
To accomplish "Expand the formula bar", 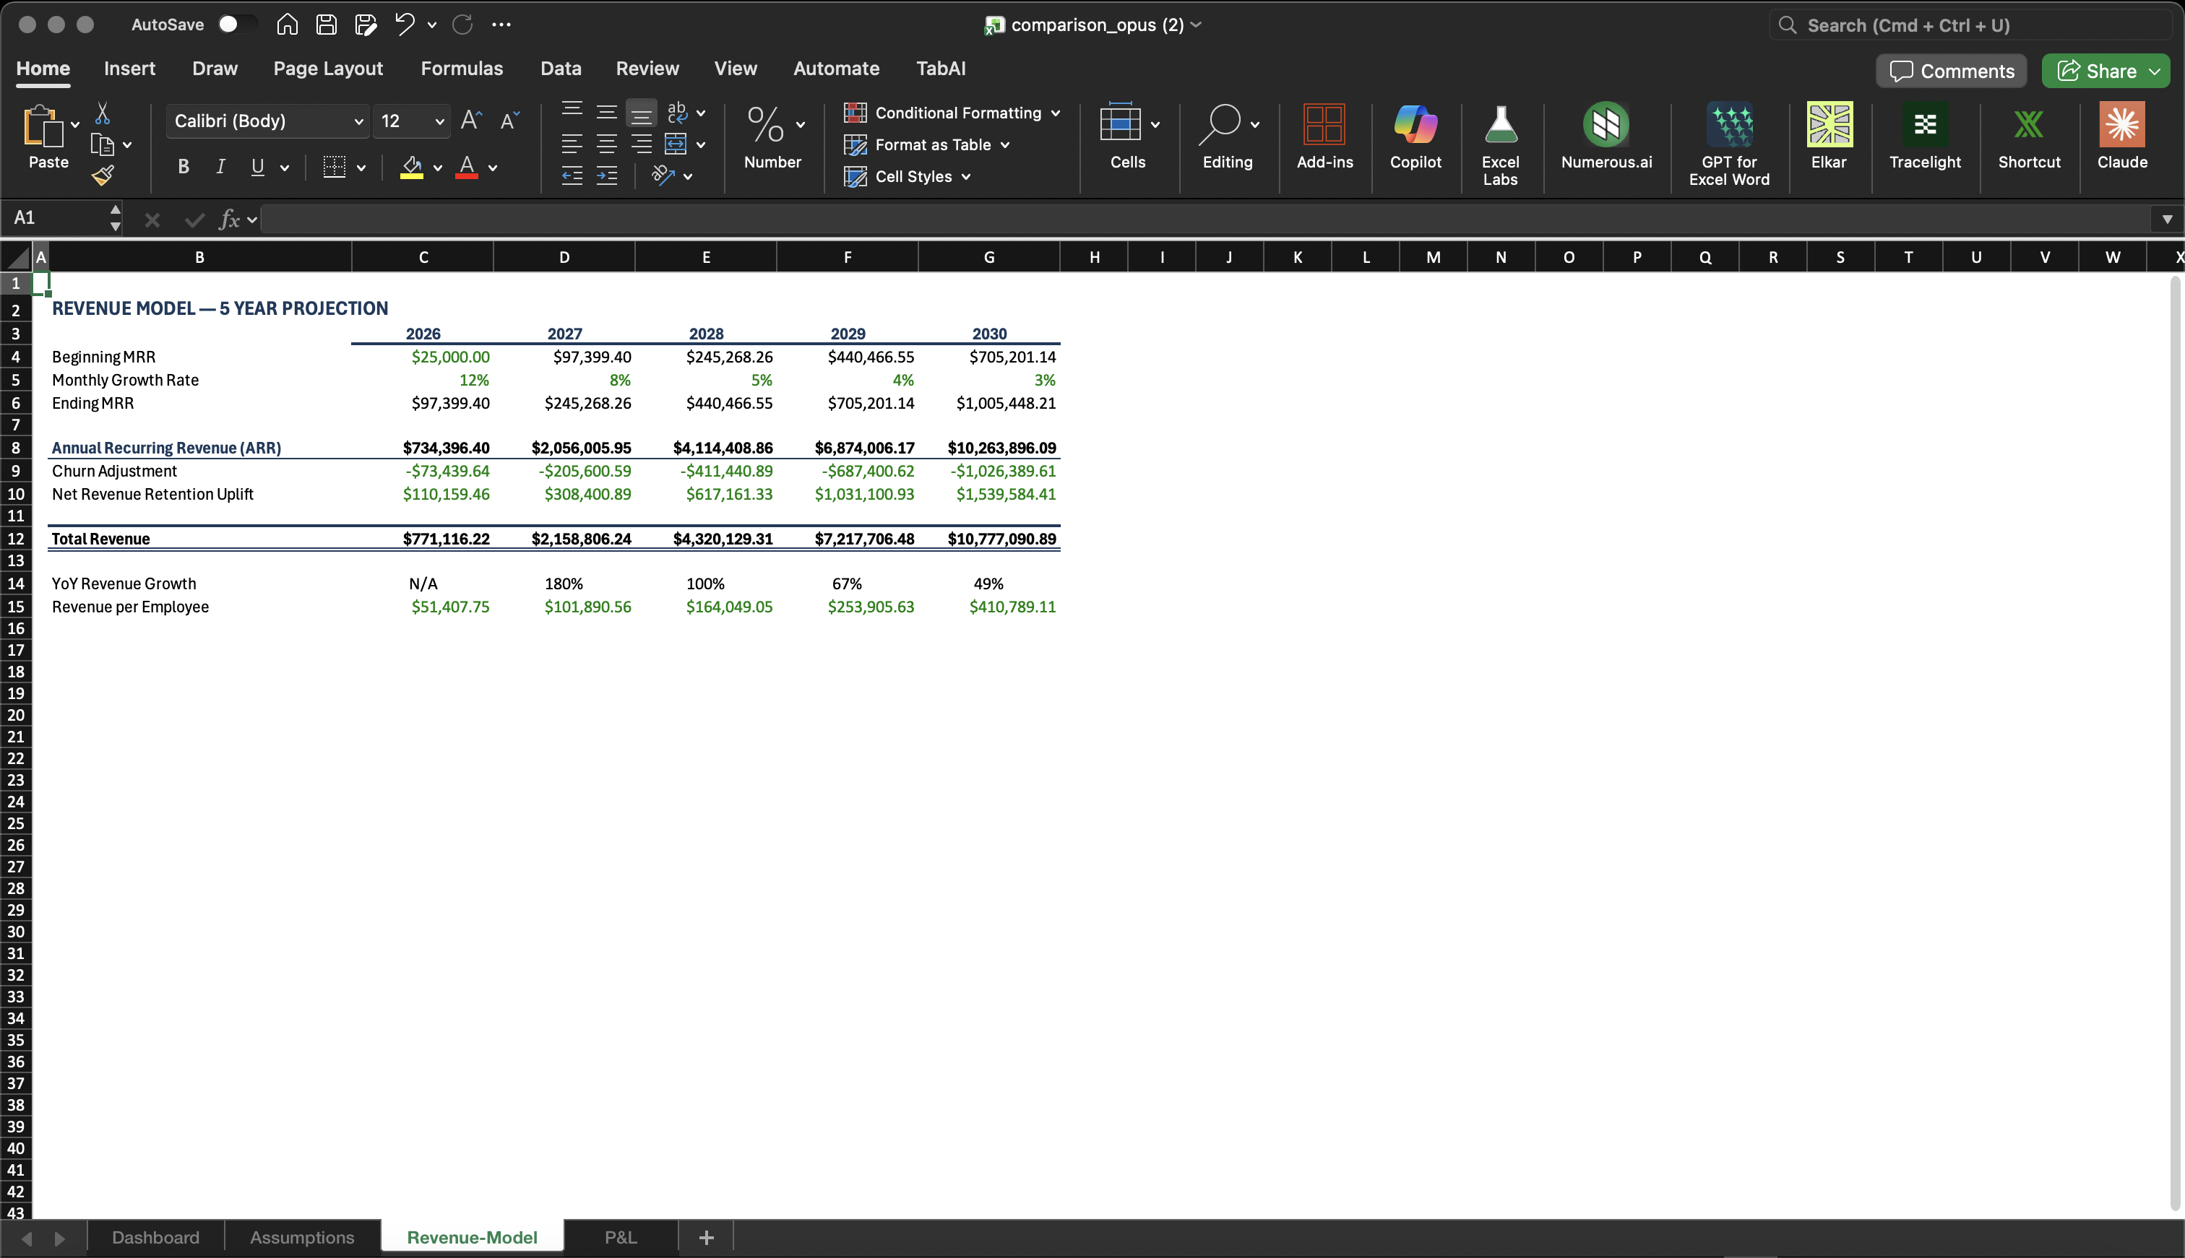I will pos(2166,220).
